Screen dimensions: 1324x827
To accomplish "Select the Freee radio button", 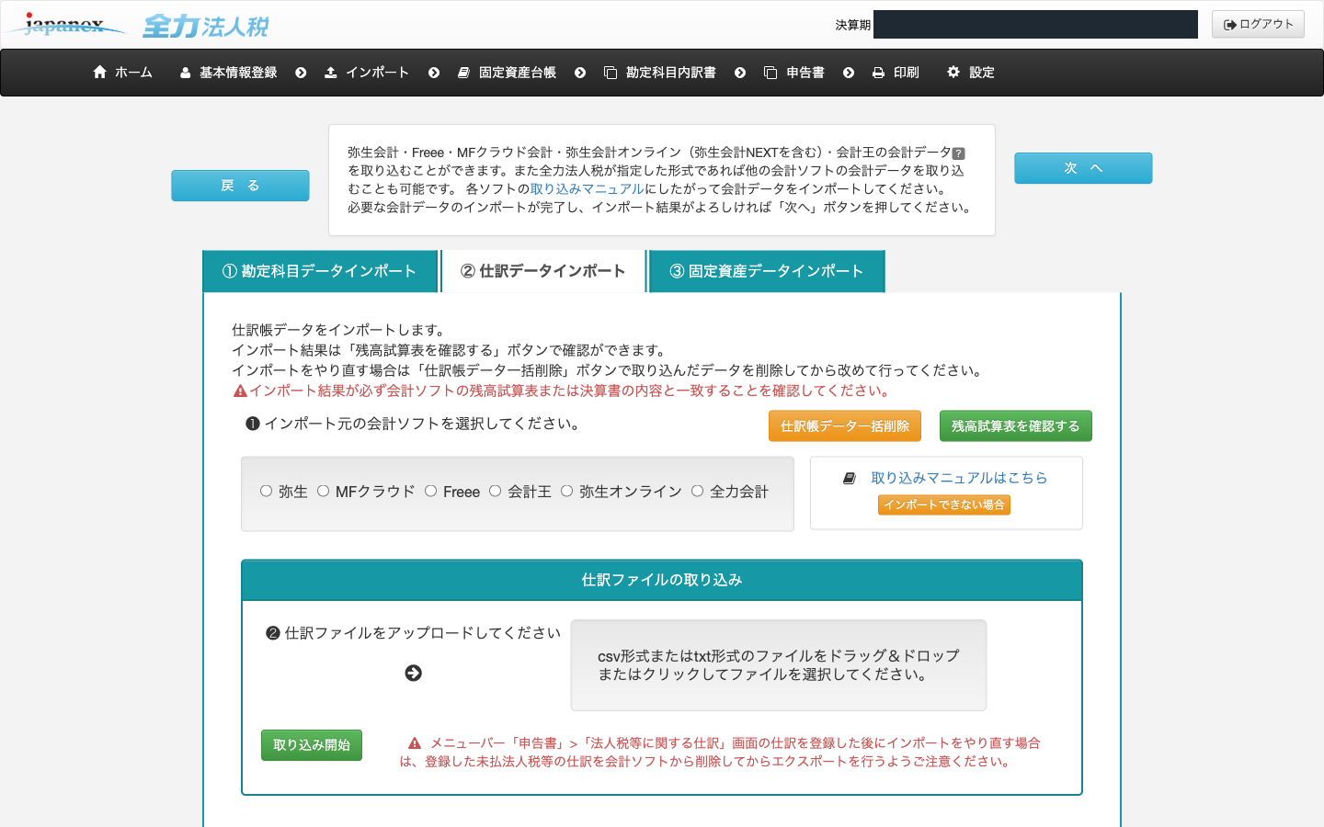I will (x=430, y=491).
